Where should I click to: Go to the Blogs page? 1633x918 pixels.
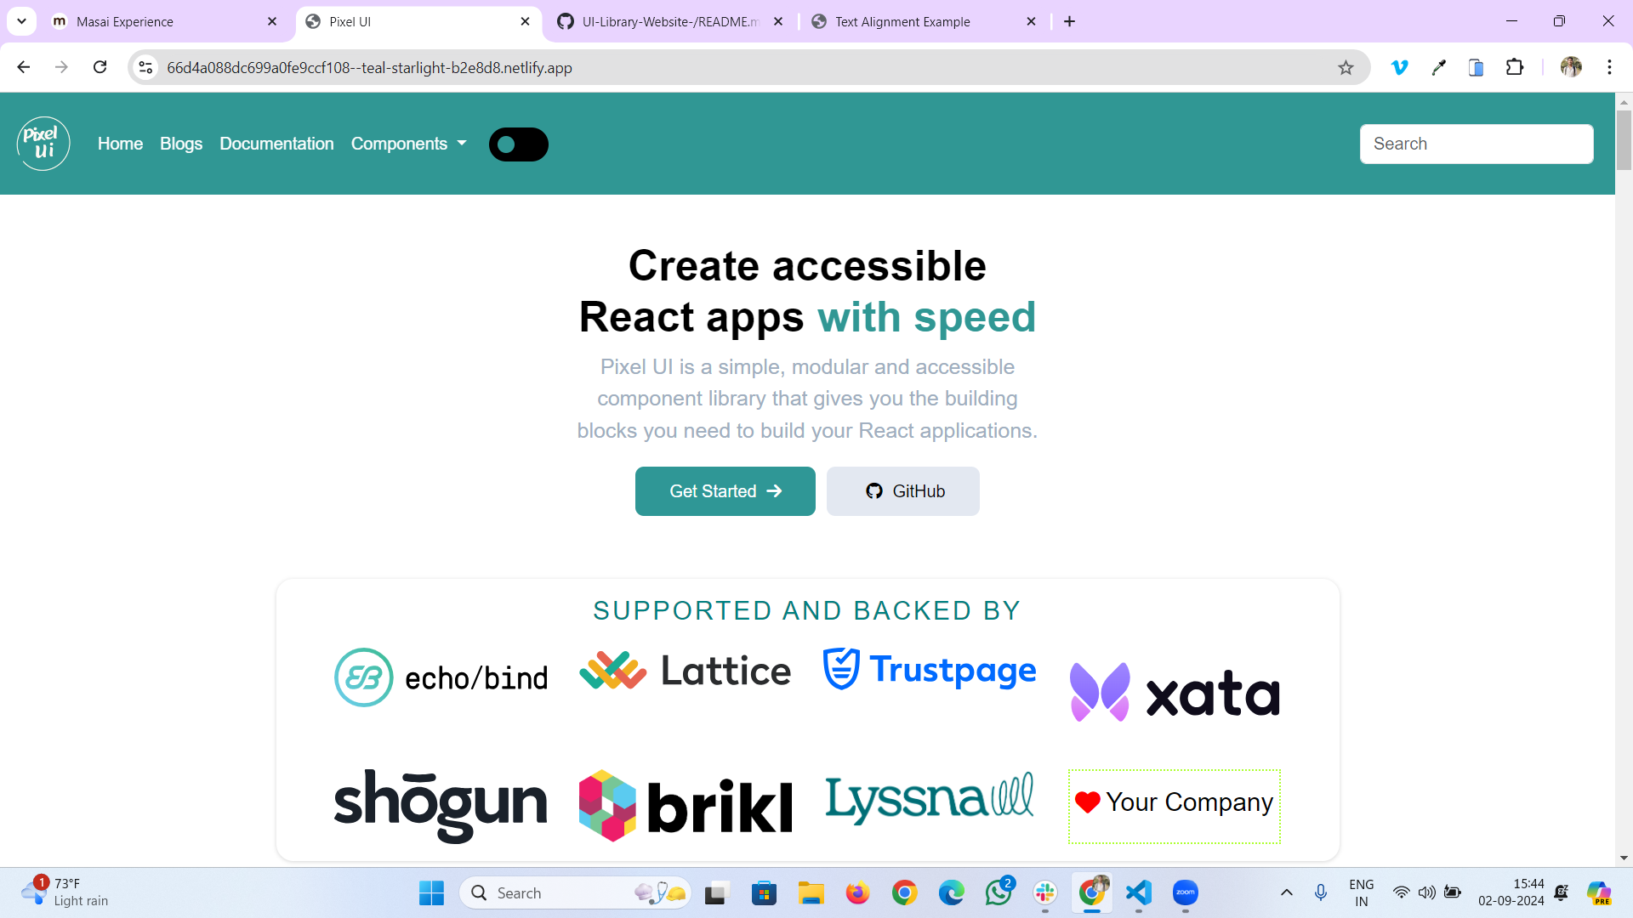(181, 144)
